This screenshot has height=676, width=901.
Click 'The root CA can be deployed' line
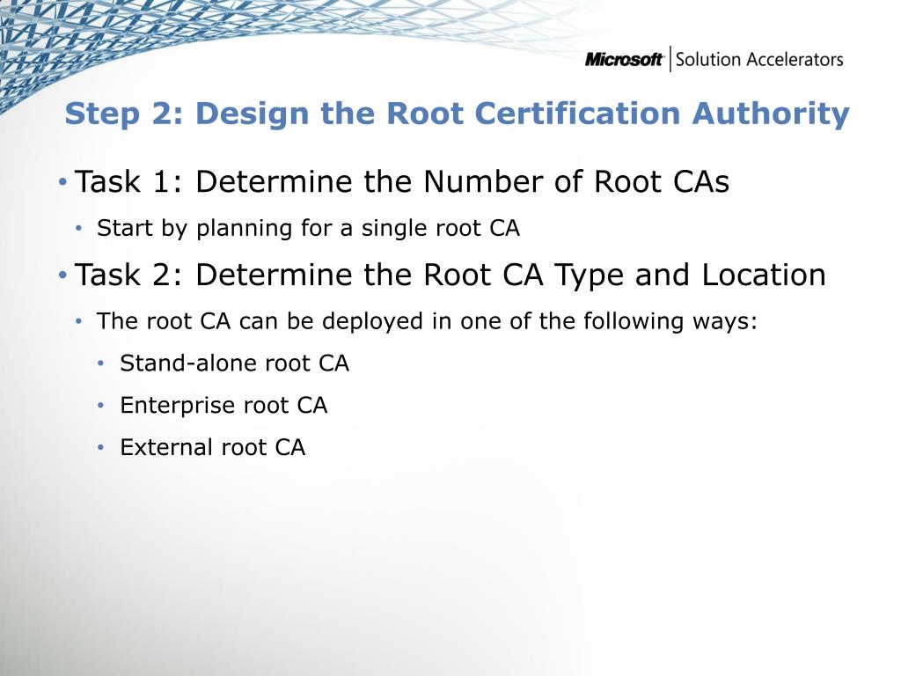point(427,320)
